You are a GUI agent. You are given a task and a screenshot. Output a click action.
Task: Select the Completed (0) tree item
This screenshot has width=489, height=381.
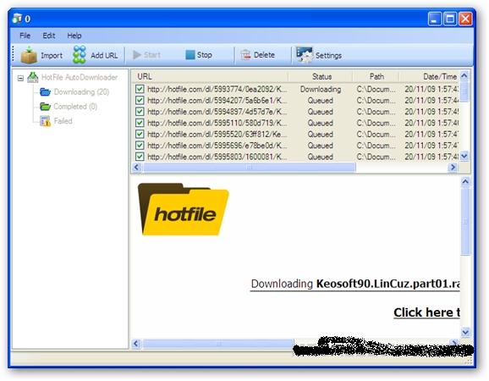pyautogui.click(x=75, y=107)
